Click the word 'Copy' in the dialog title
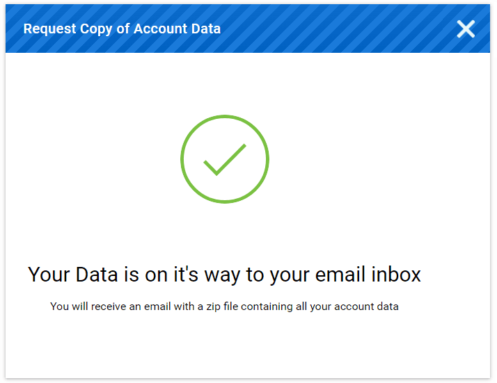This screenshot has height=383, width=497. [x=96, y=29]
